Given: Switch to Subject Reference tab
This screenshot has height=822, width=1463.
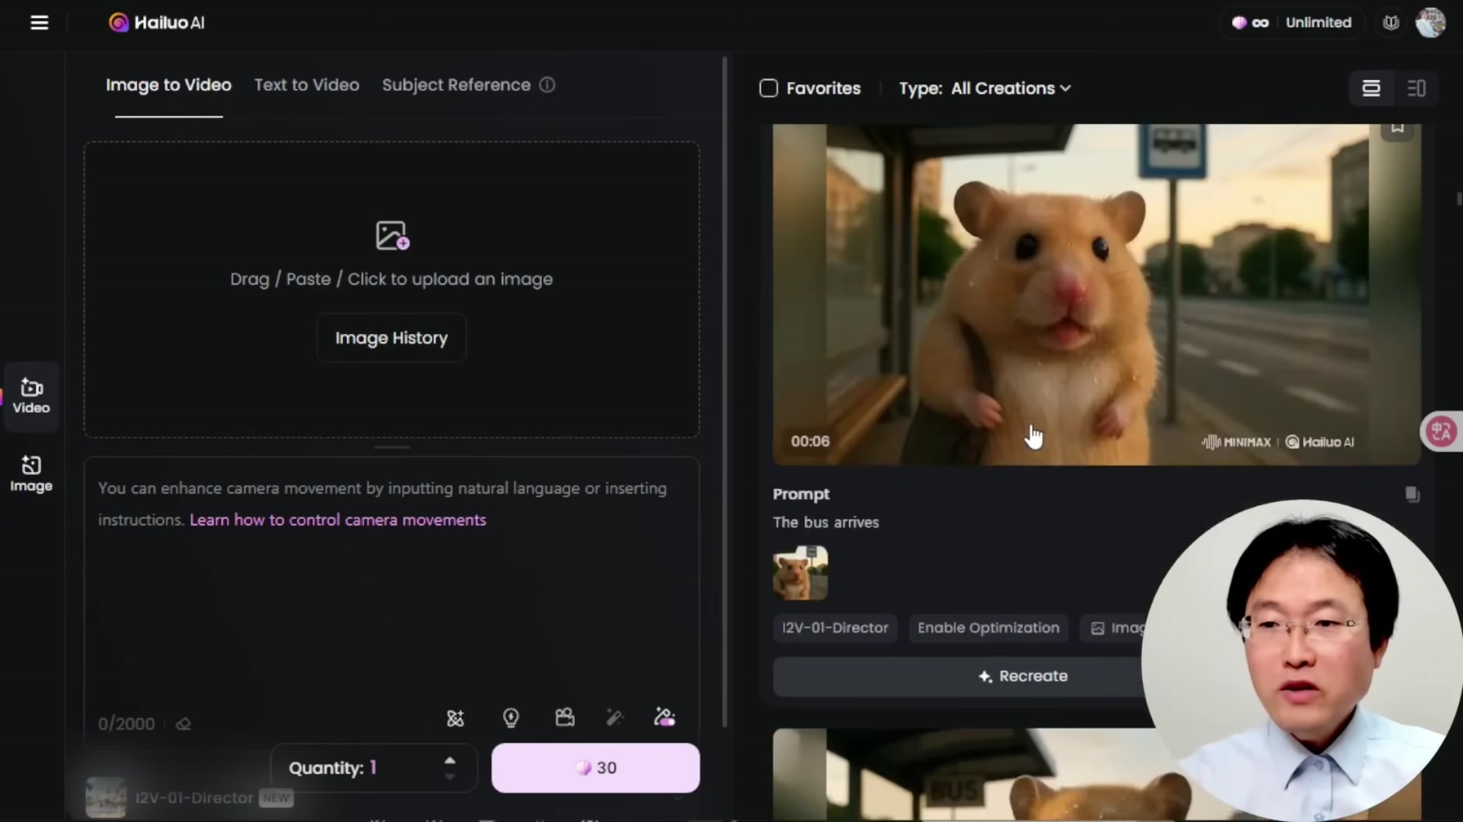Looking at the screenshot, I should click(456, 85).
